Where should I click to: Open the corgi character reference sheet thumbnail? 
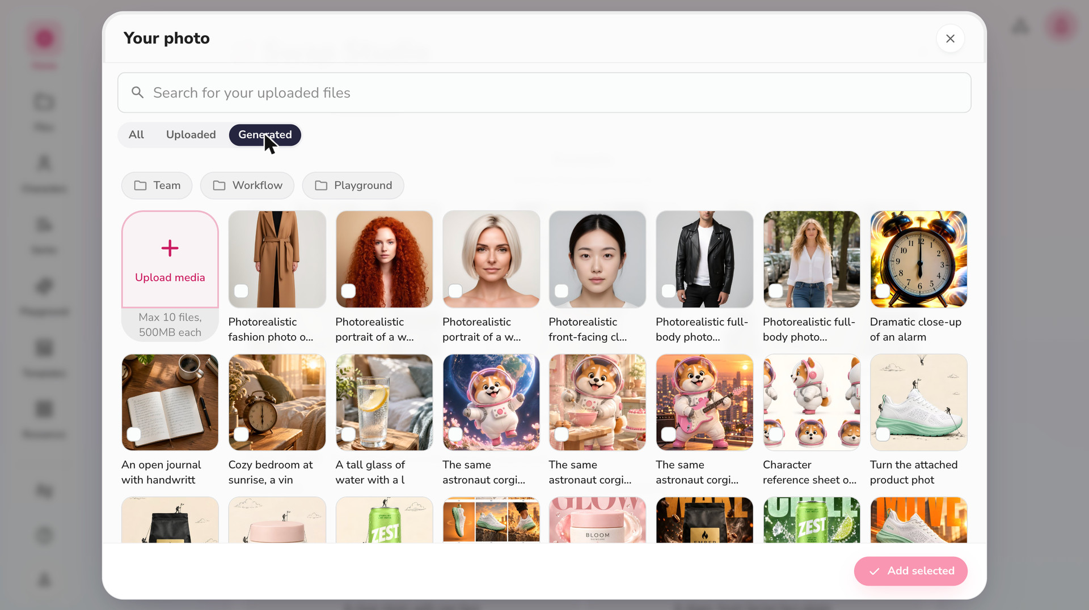tap(812, 403)
